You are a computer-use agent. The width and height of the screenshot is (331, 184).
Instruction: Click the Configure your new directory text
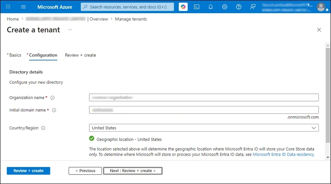36,82
